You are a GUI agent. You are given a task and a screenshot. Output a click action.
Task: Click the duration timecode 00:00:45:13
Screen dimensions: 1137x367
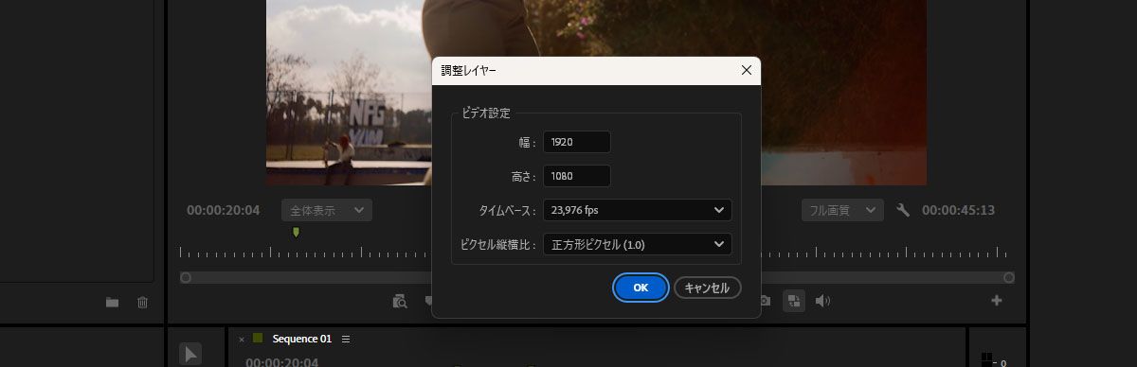[x=959, y=210]
